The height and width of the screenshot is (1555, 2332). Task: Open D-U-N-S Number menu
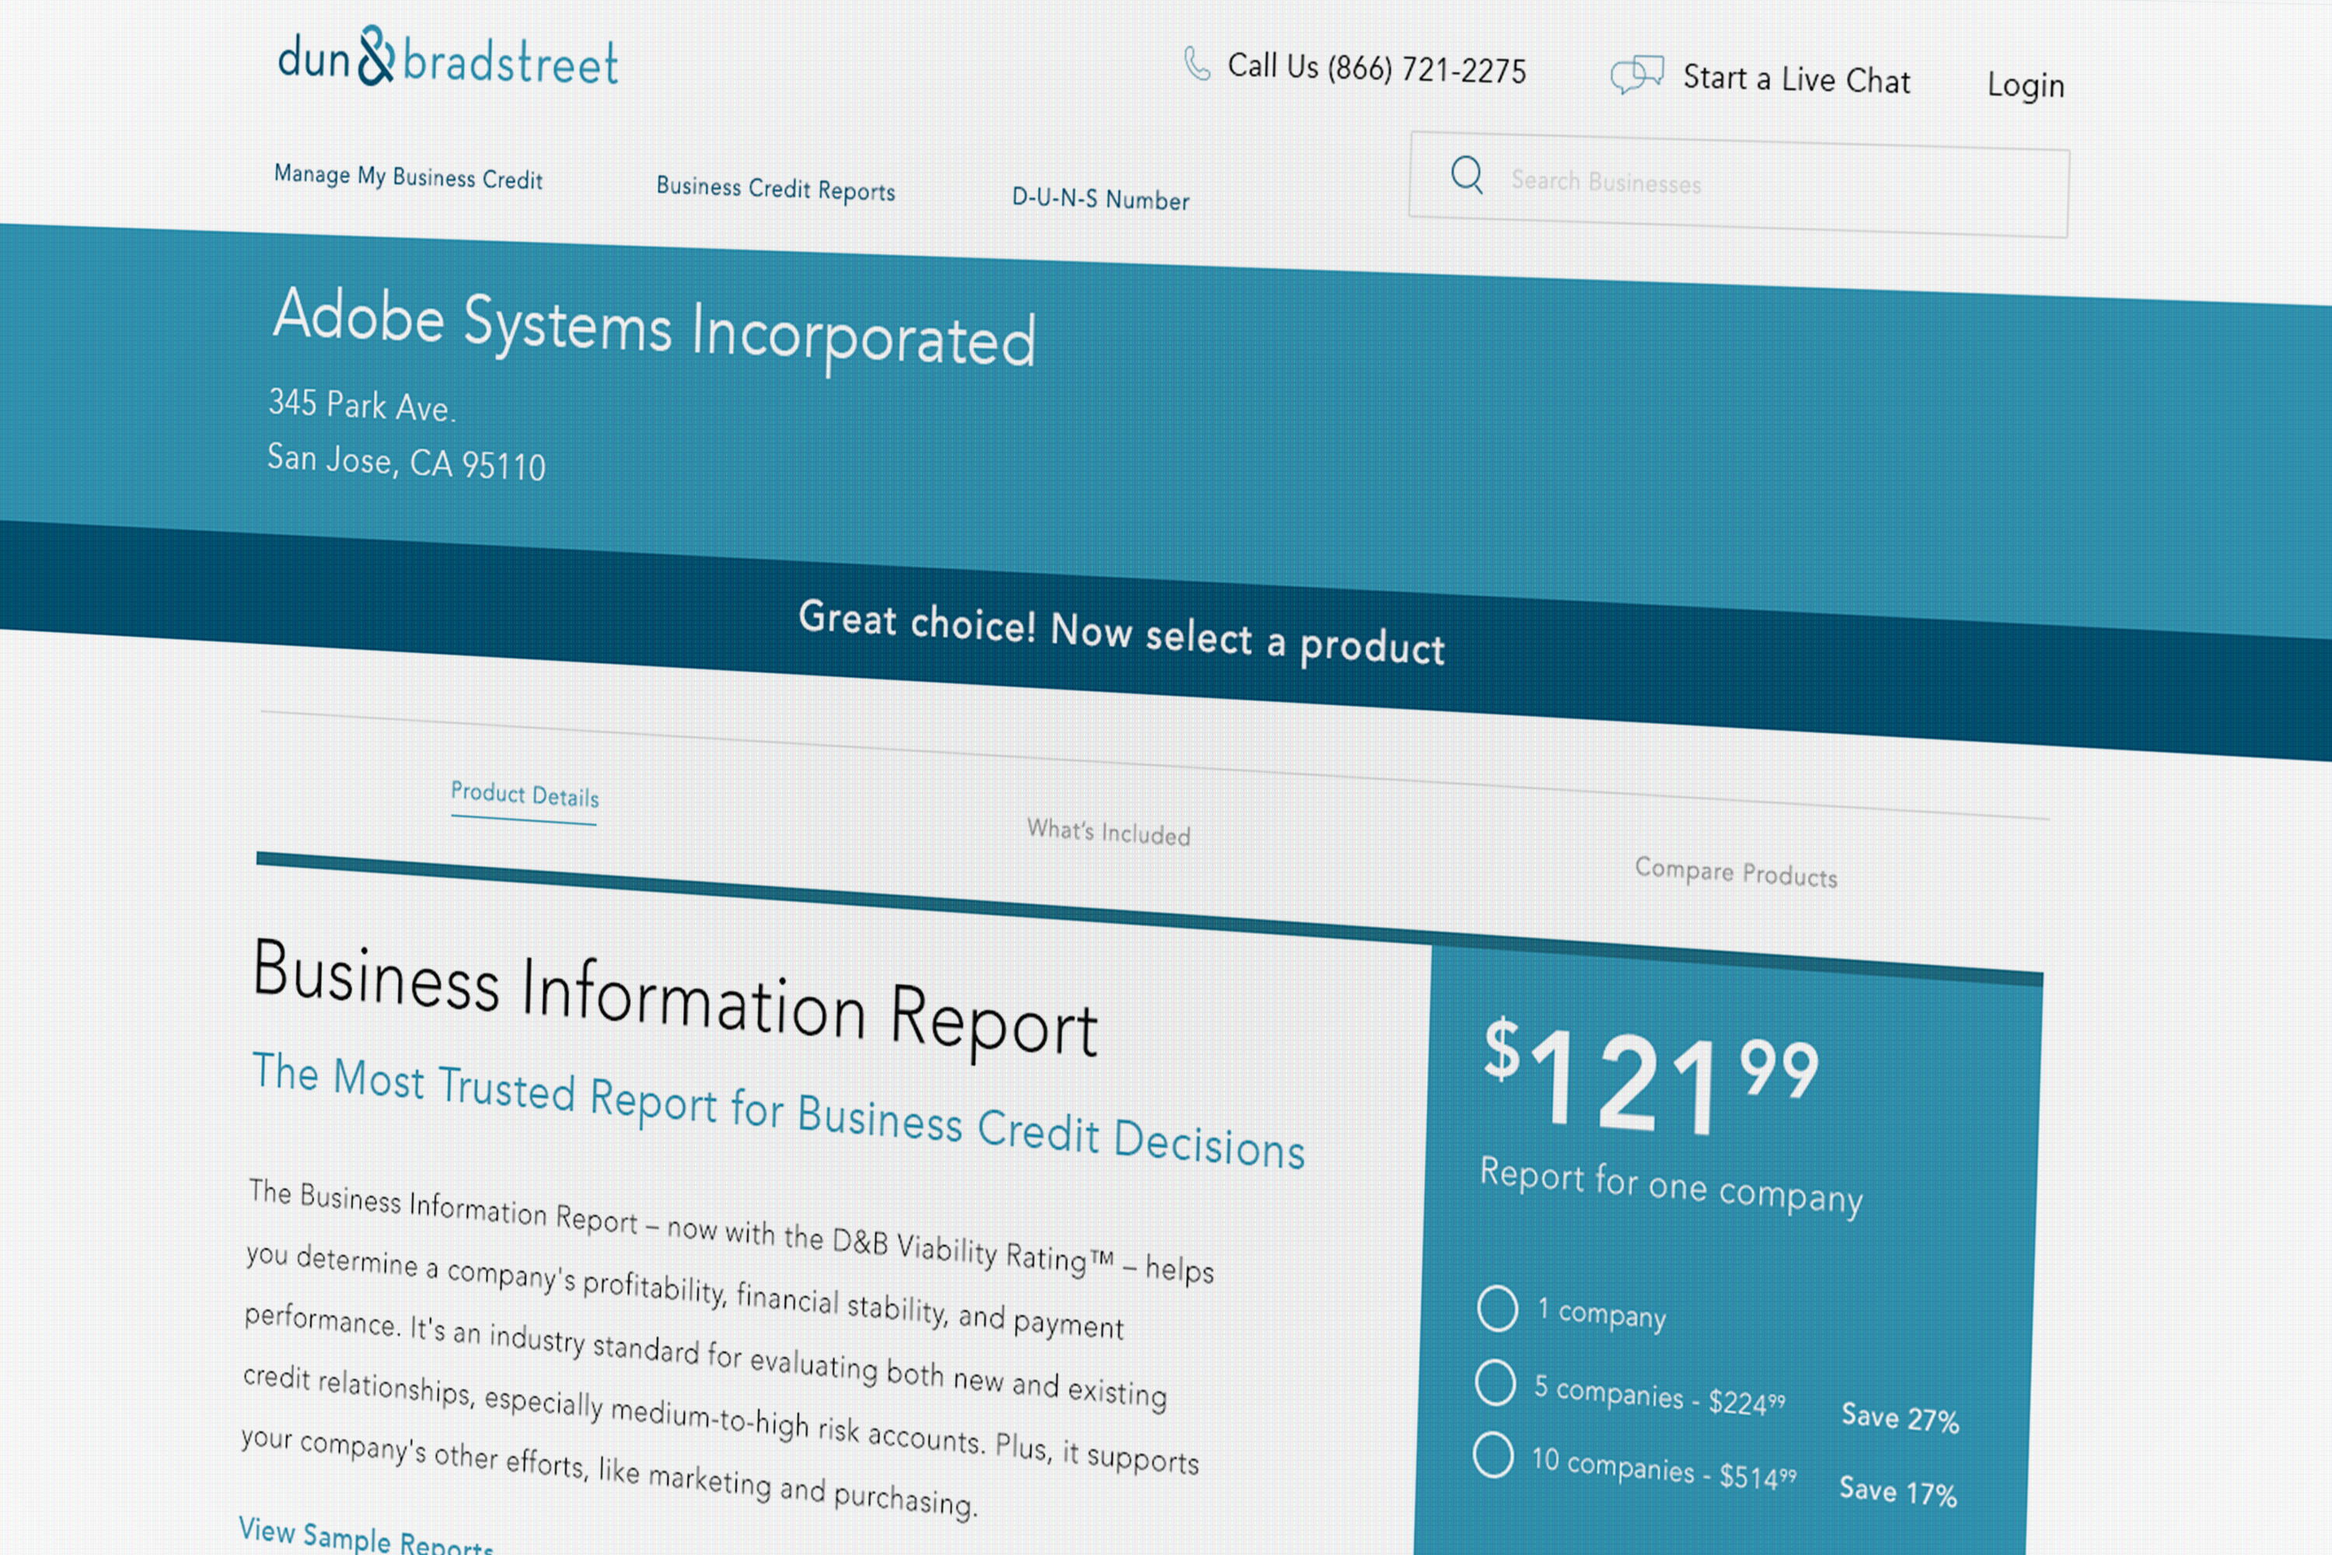click(x=1101, y=198)
